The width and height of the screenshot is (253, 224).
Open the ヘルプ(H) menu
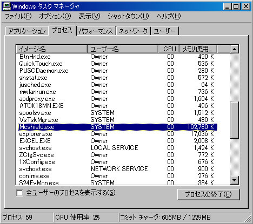click(169, 16)
